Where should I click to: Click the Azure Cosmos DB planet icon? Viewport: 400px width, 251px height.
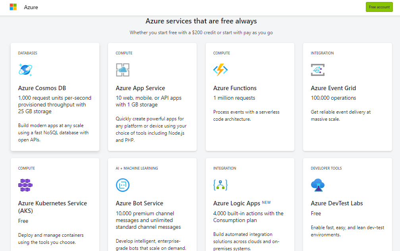(x=25, y=70)
